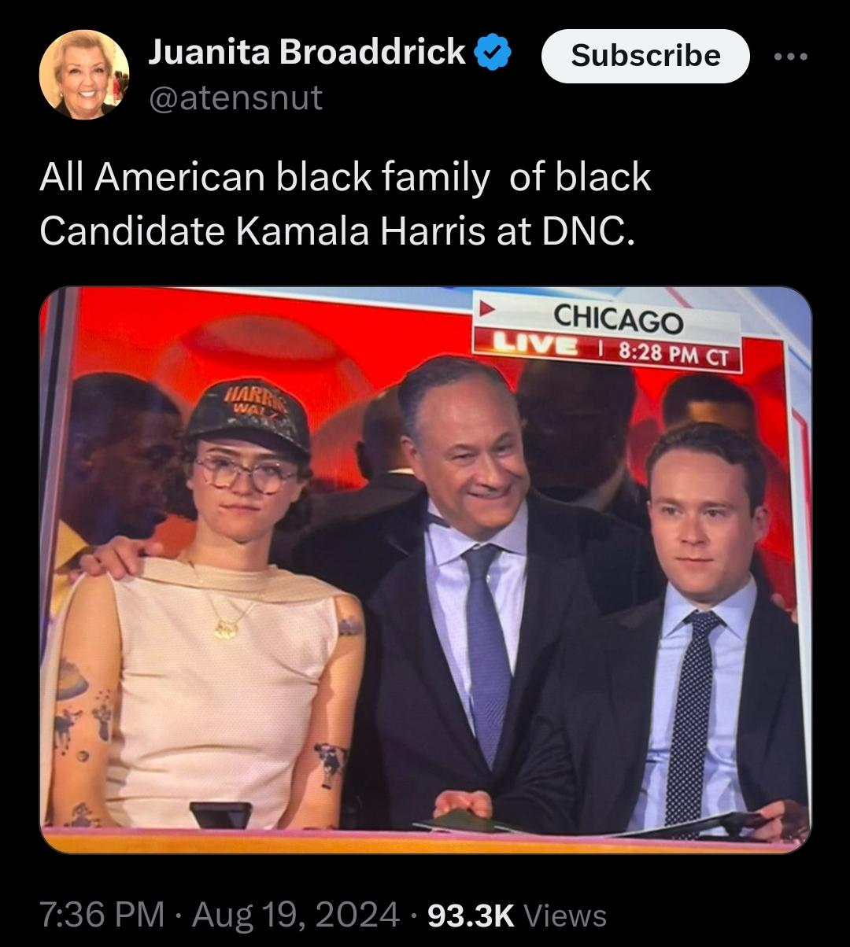Click the Subscribe button
The height and width of the screenshot is (947, 850).
(645, 56)
